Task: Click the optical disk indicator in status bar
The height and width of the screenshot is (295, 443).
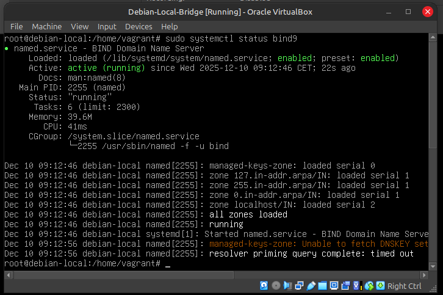Action: (276, 286)
